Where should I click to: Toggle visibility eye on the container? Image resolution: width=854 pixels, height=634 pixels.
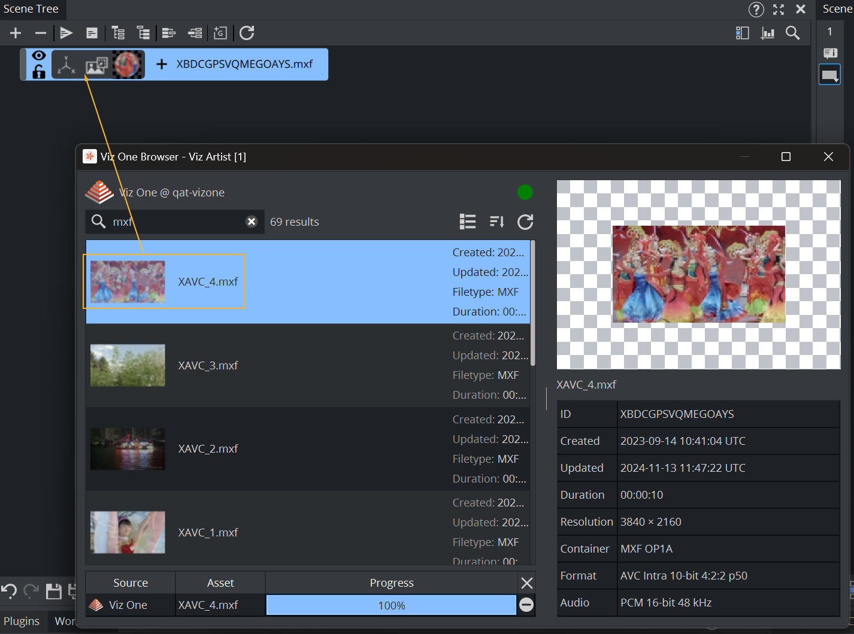[x=39, y=56]
